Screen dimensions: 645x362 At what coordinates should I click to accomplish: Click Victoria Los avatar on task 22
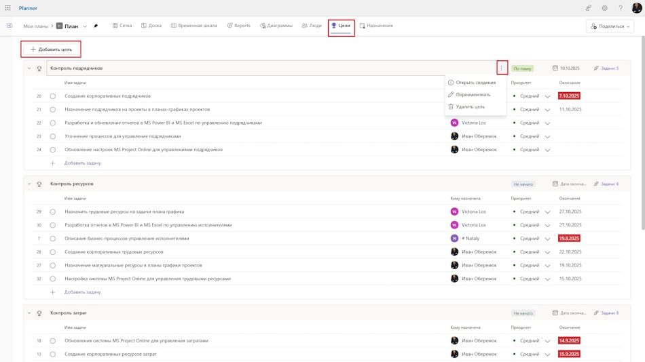(x=454, y=123)
